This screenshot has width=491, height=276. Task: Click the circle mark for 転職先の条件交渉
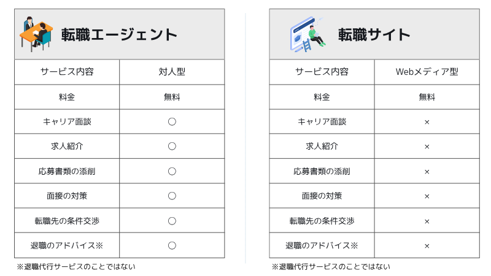point(172,221)
